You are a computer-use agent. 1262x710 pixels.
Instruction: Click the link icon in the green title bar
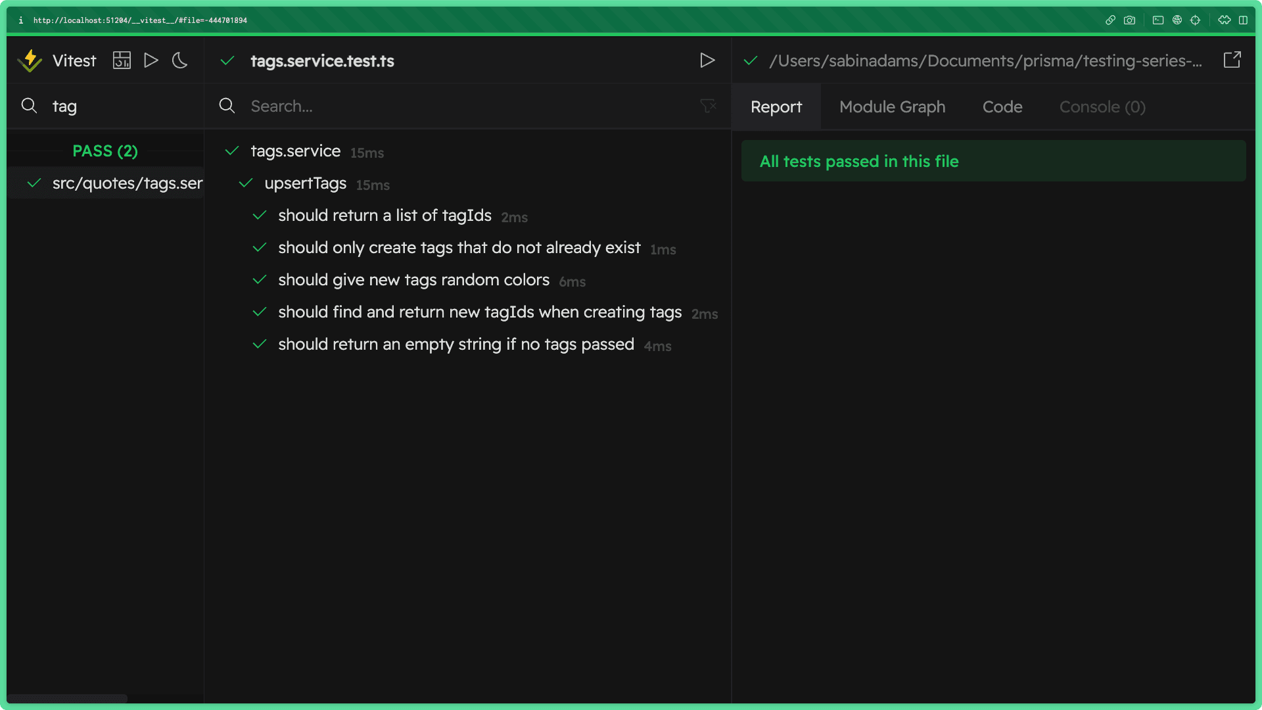pyautogui.click(x=1110, y=20)
